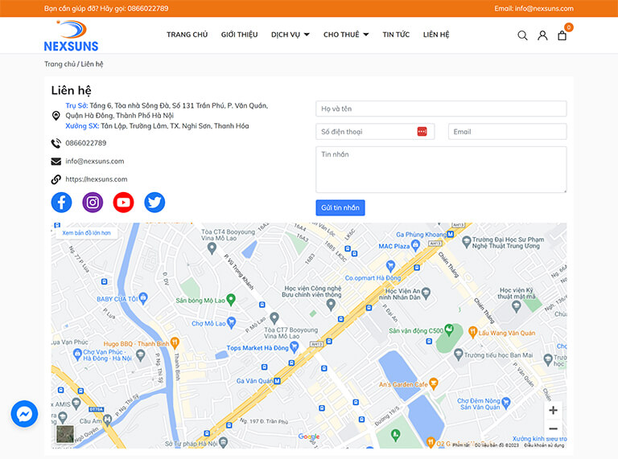Image resolution: width=618 pixels, height=459 pixels.
Task: Open the shopping bag cart icon
Action: 562,35
